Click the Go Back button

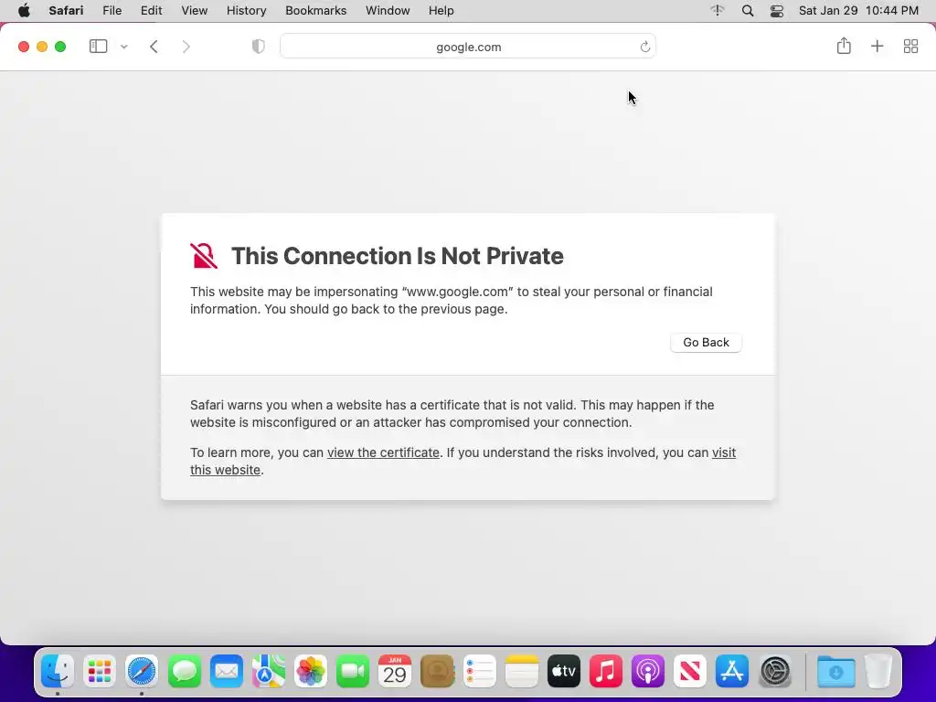(x=706, y=342)
